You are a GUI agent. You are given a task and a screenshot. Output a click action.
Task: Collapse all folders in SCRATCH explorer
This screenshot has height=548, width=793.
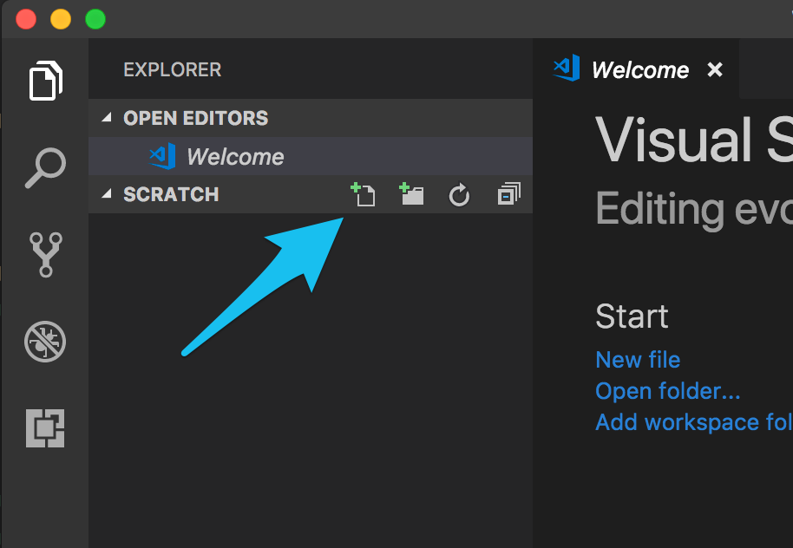508,194
